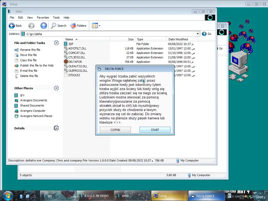Open Views dropdown arrow

(100, 26)
